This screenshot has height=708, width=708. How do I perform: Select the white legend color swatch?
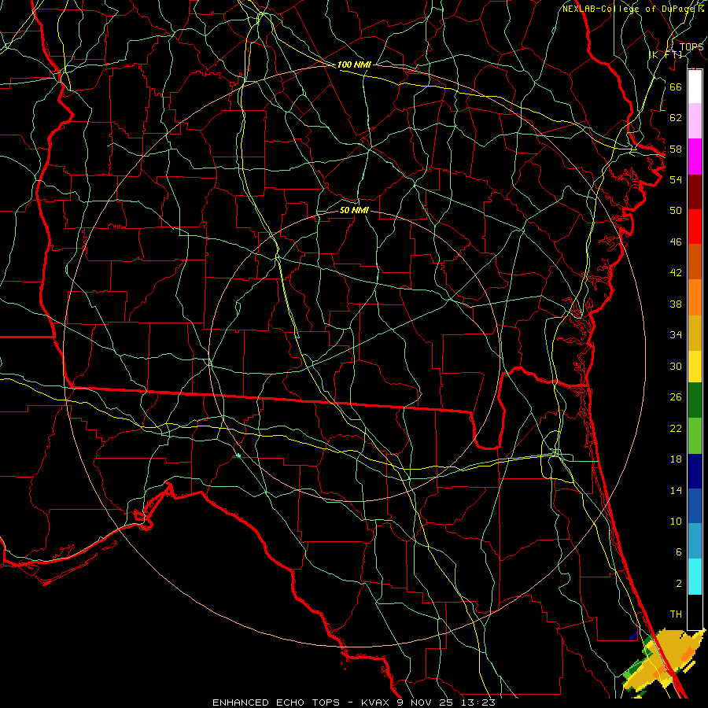(695, 87)
